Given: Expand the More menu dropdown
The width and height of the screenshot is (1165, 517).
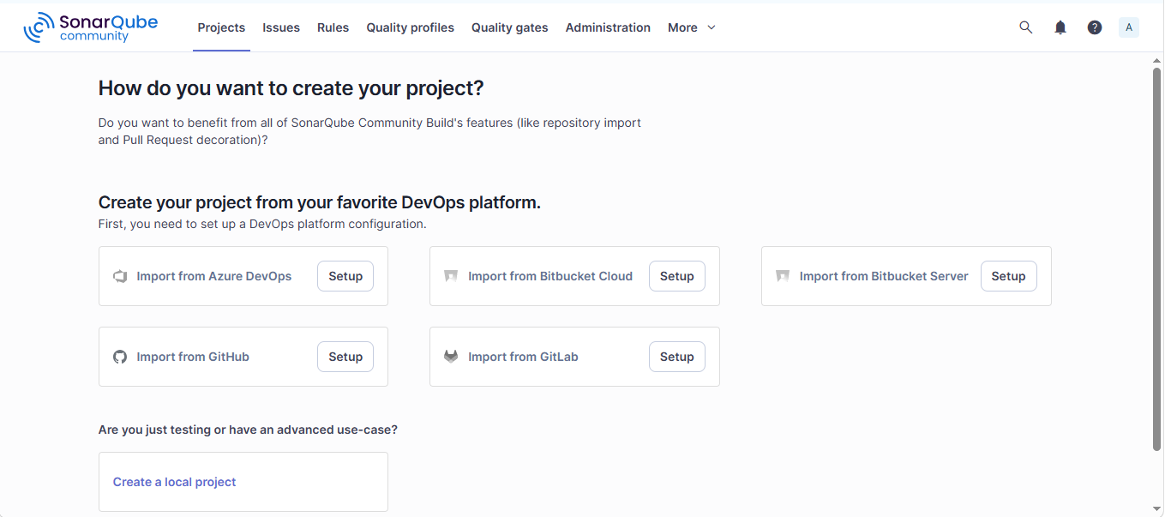Looking at the screenshot, I should 692,27.
